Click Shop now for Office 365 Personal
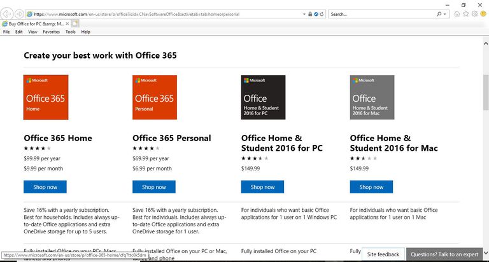The image size is (489, 262). pos(153,187)
